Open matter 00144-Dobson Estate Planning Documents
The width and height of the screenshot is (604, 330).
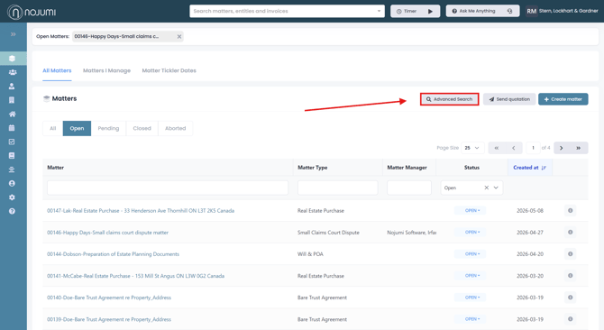point(113,254)
